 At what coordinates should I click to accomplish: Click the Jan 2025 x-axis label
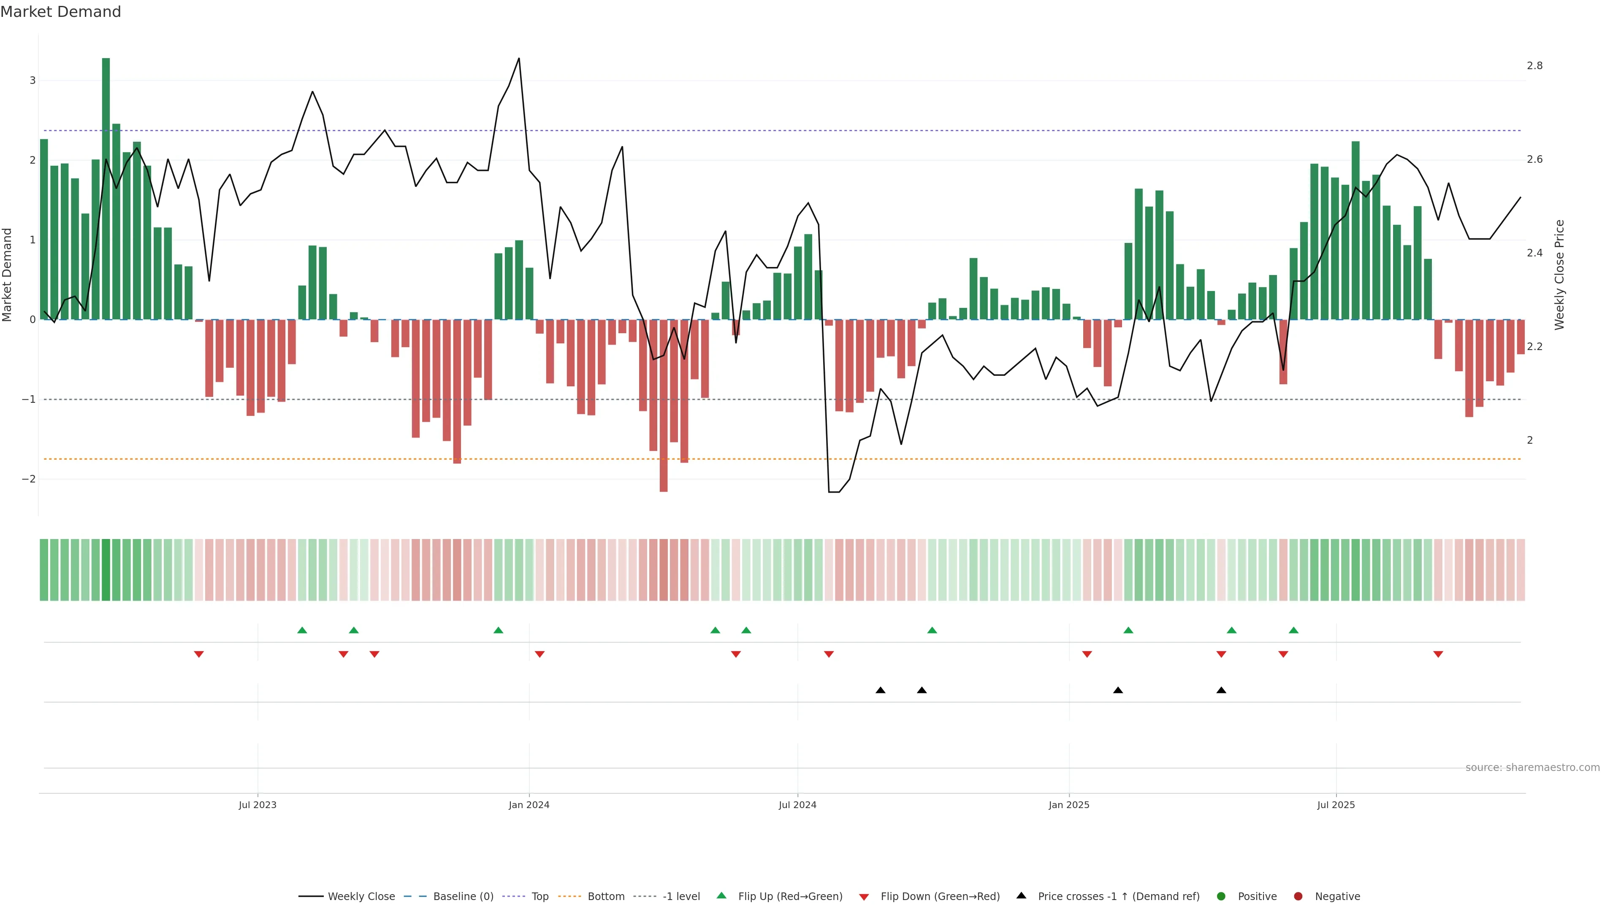point(1068,805)
